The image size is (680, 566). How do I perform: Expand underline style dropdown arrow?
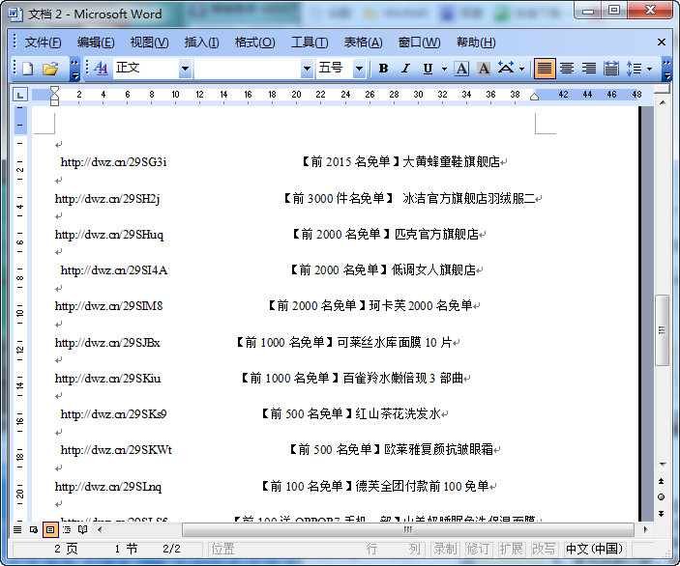click(444, 69)
